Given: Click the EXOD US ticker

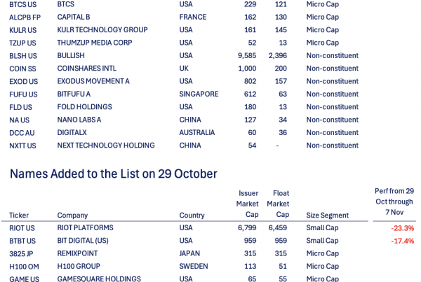Looking at the screenshot, I should pos(22,81).
